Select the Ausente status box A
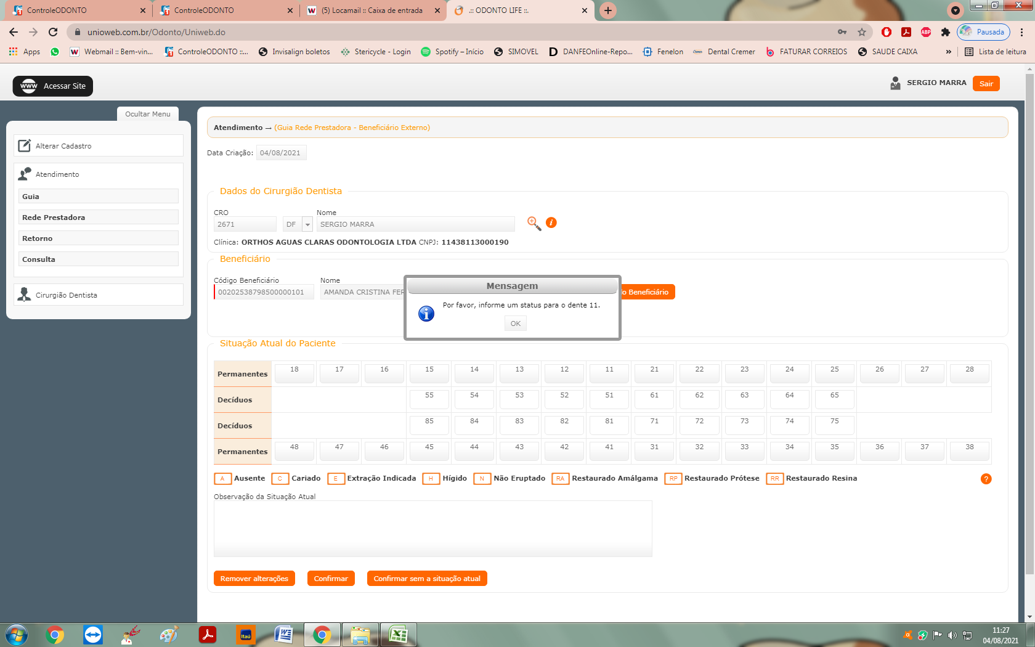 click(222, 479)
